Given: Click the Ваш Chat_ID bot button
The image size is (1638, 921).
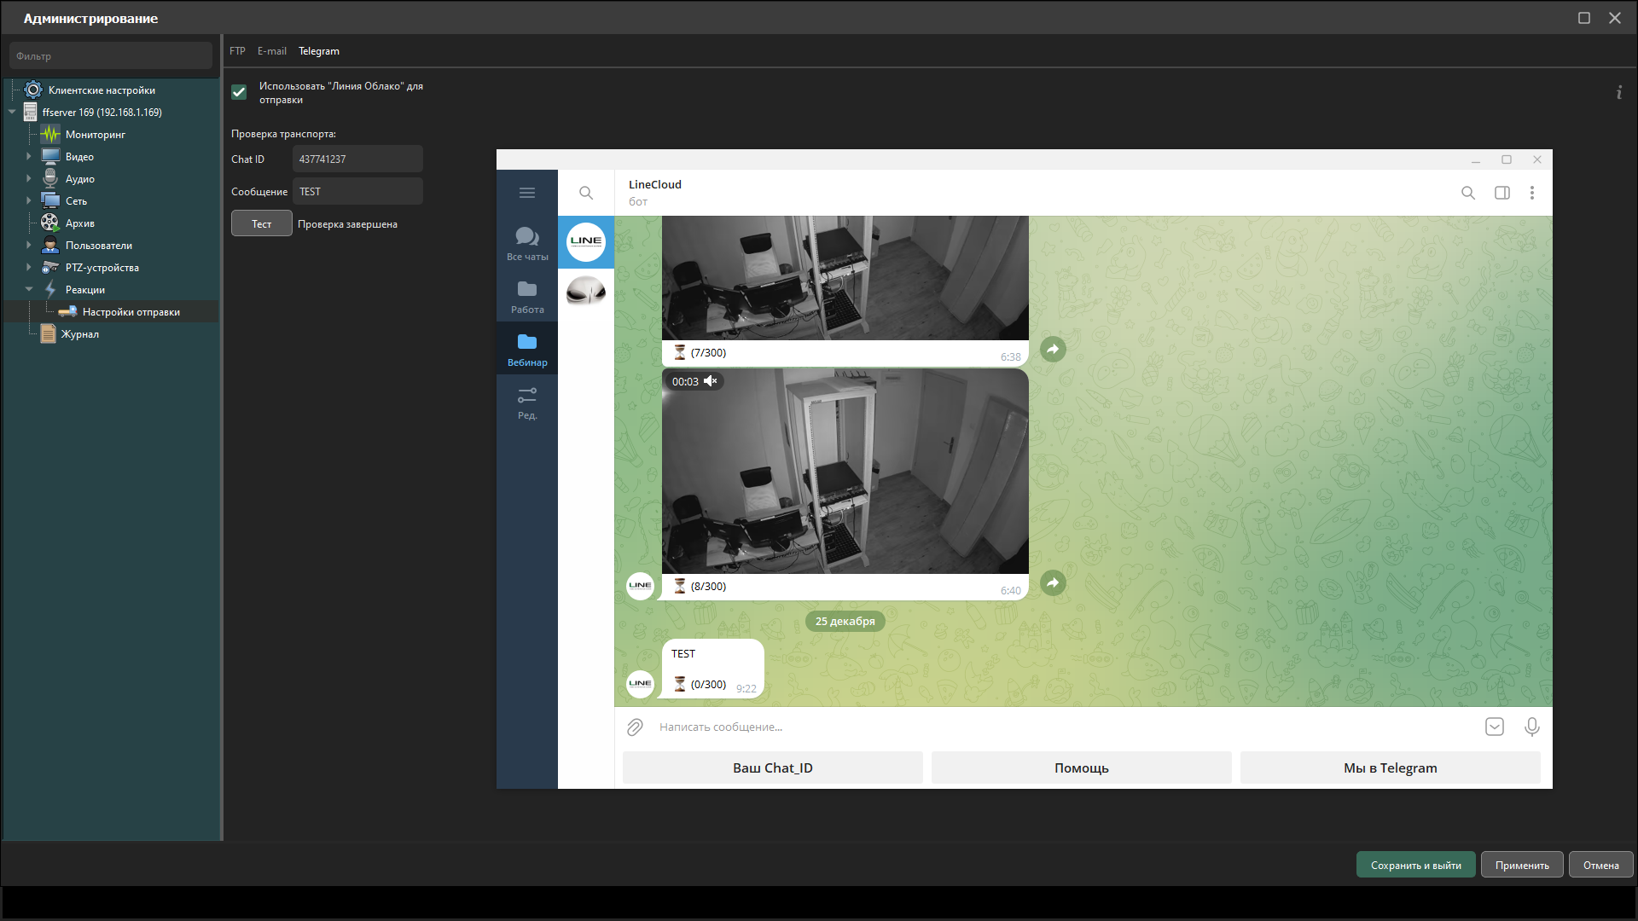Looking at the screenshot, I should tap(772, 767).
